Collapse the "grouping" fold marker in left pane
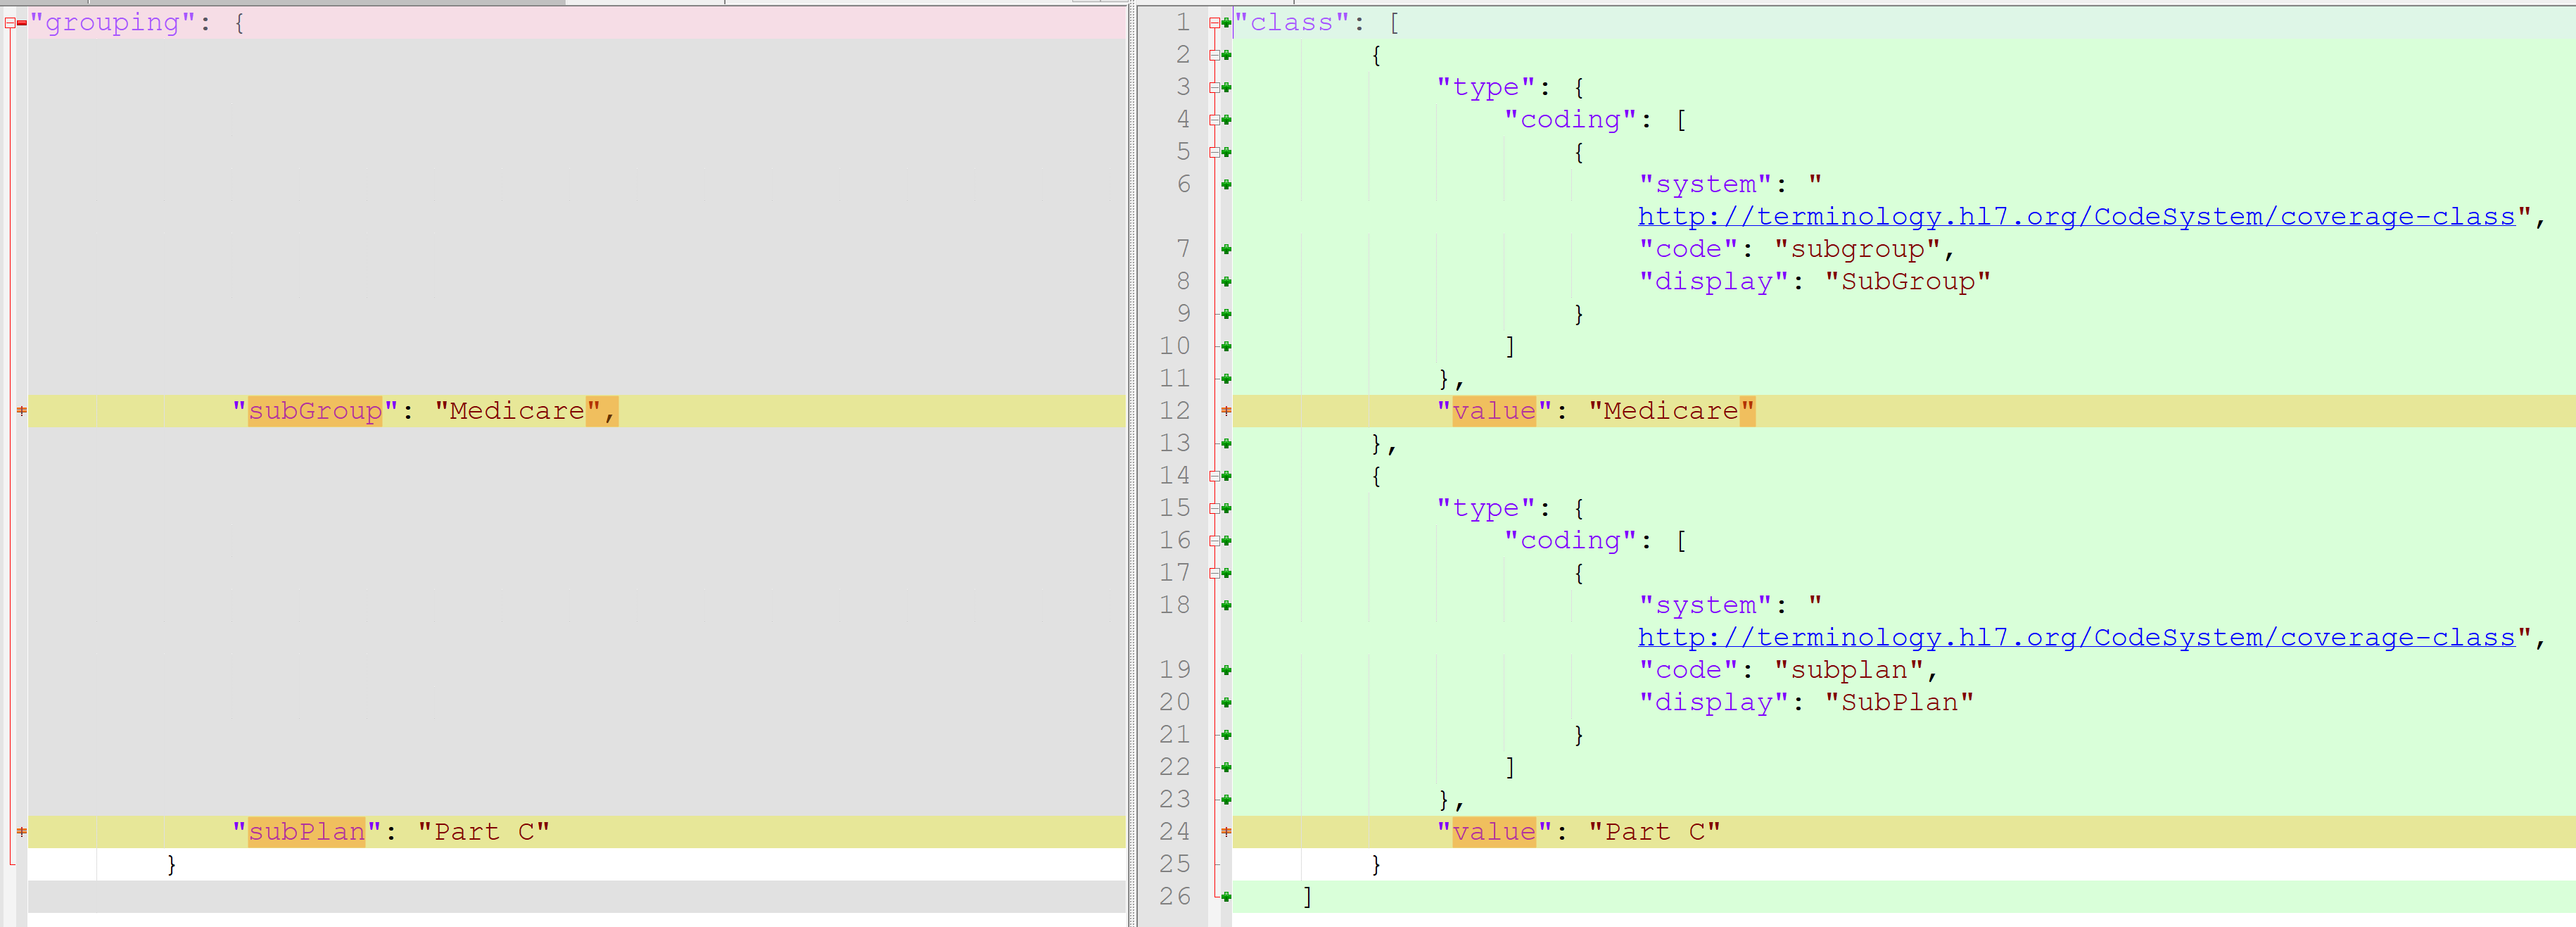The image size is (2576, 927). click(x=10, y=22)
